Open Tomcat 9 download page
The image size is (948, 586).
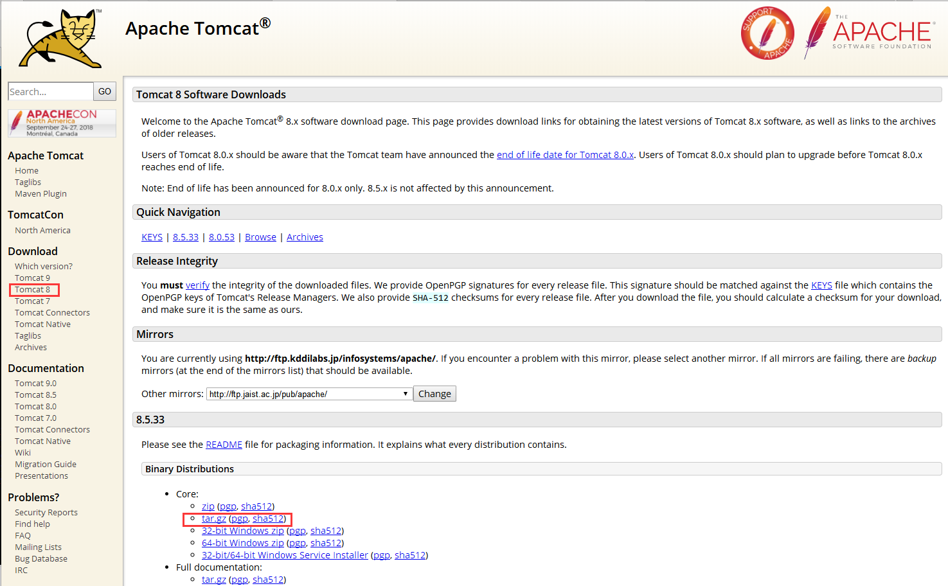[32, 278]
